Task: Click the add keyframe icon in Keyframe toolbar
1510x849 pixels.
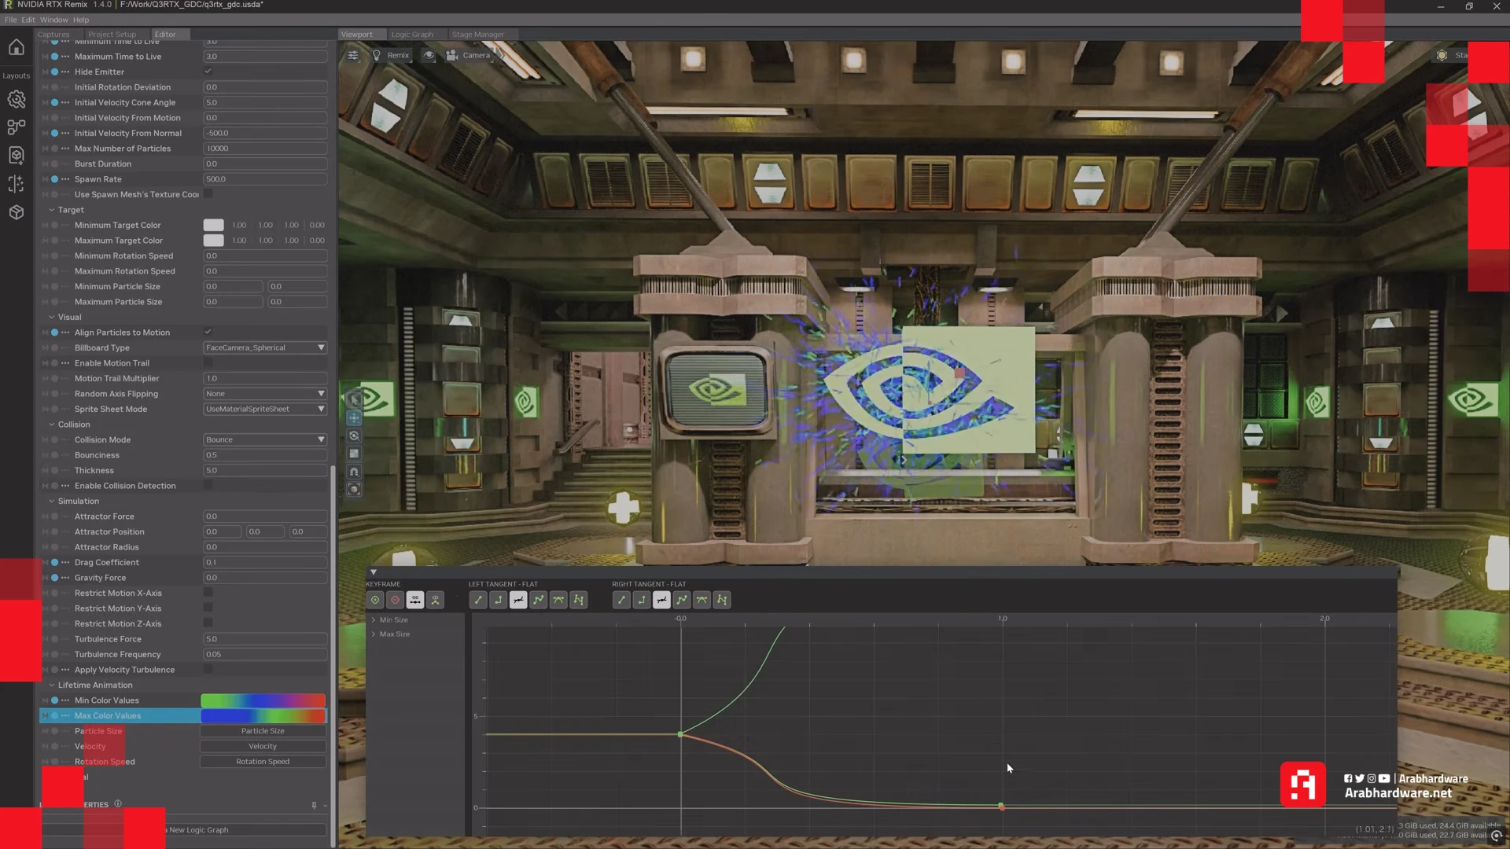Action: [x=376, y=600]
